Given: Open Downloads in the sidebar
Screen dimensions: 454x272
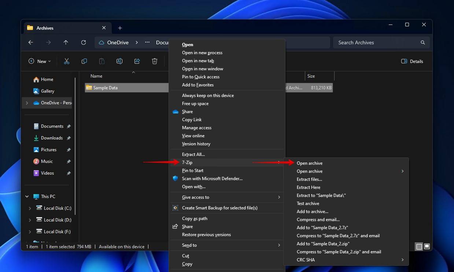Looking at the screenshot, I should [x=52, y=138].
